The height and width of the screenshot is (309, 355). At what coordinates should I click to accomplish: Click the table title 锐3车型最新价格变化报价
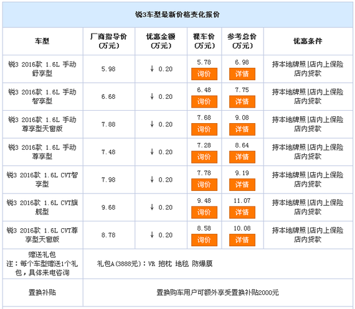click(177, 15)
